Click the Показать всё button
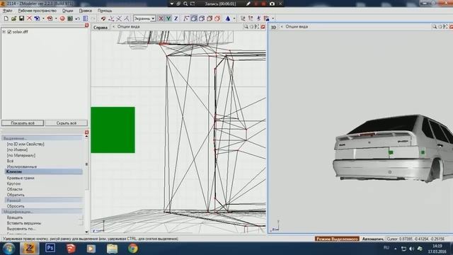The image size is (453, 255). (23, 123)
